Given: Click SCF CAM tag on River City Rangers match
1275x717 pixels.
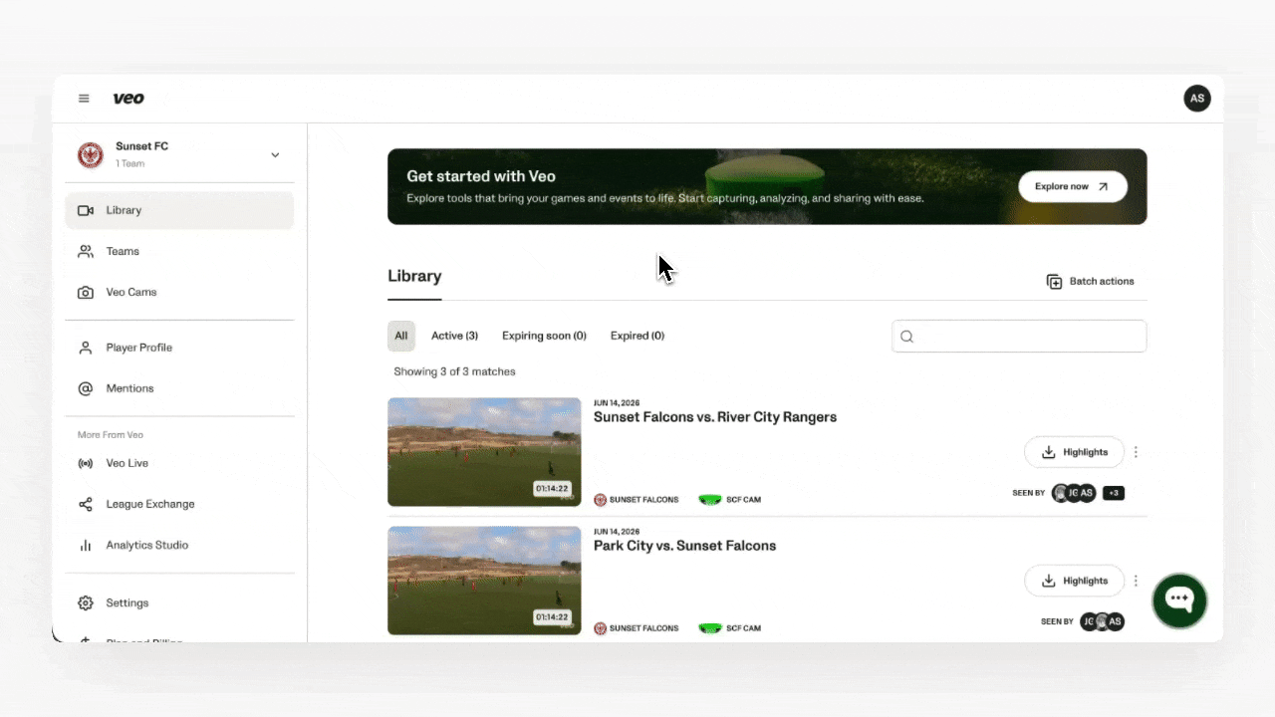Looking at the screenshot, I should pos(729,500).
